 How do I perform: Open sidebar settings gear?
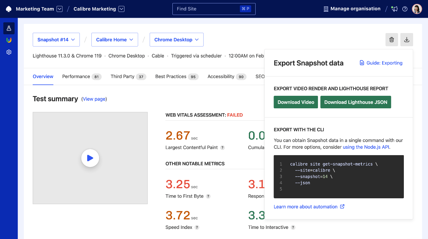[9, 52]
